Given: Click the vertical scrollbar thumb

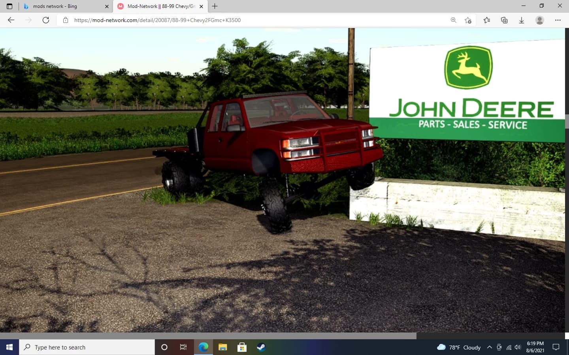Looking at the screenshot, I should pyautogui.click(x=567, y=122).
